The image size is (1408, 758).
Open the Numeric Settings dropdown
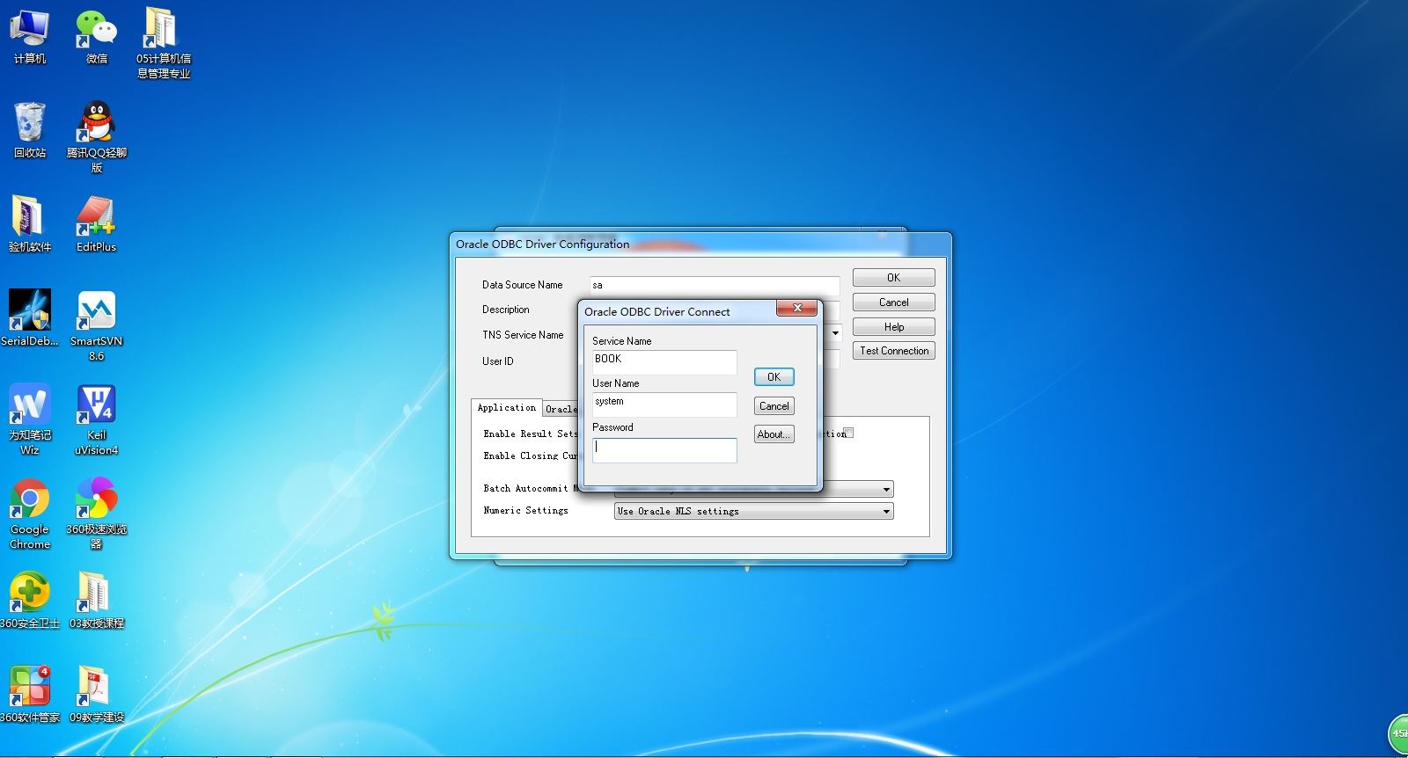pyautogui.click(x=754, y=511)
